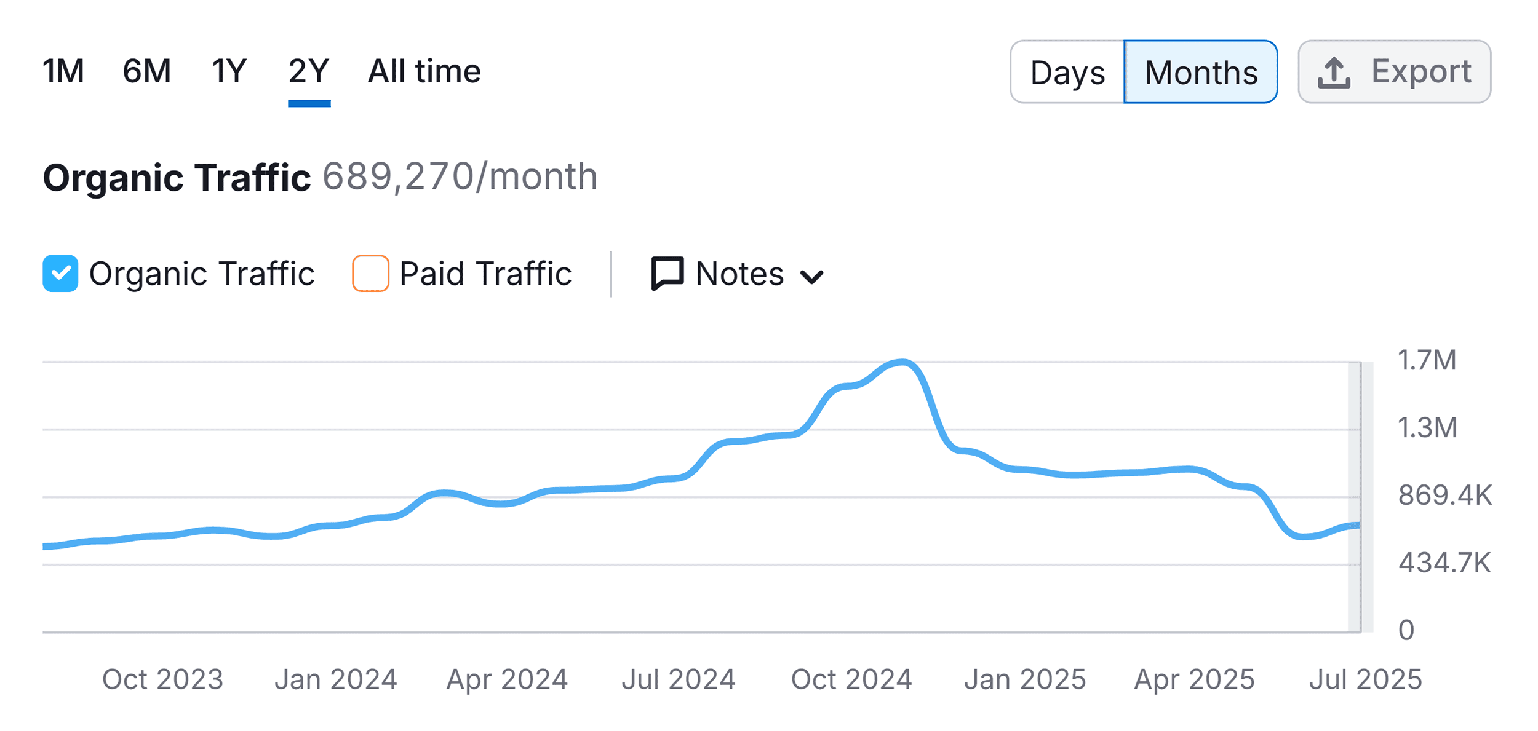This screenshot has width=1538, height=731.
Task: Click the Notes speech bubble icon
Action: [667, 273]
